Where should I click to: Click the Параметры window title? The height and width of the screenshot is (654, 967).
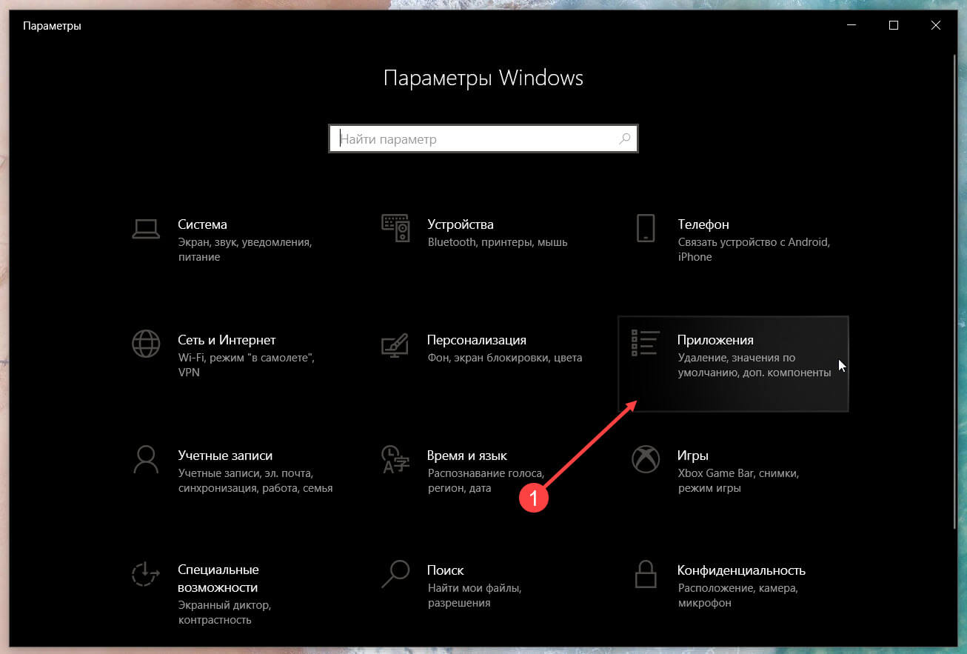click(x=52, y=26)
